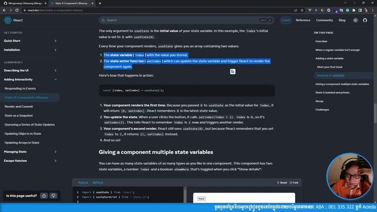
Task: Click the sandbox Fork button
Action: click(294, 183)
